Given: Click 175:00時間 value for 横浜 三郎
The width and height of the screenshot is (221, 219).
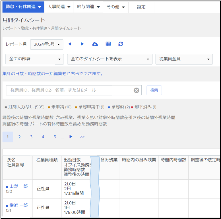Looking at the screenshot, I should click(x=75, y=212).
